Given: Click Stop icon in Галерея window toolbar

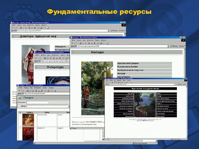Looking at the screenshot, I should tap(27, 91).
